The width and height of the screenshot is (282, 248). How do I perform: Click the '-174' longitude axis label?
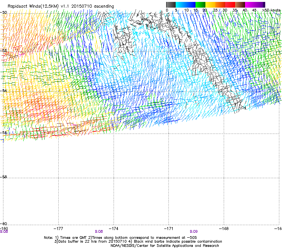(x=114, y=229)
